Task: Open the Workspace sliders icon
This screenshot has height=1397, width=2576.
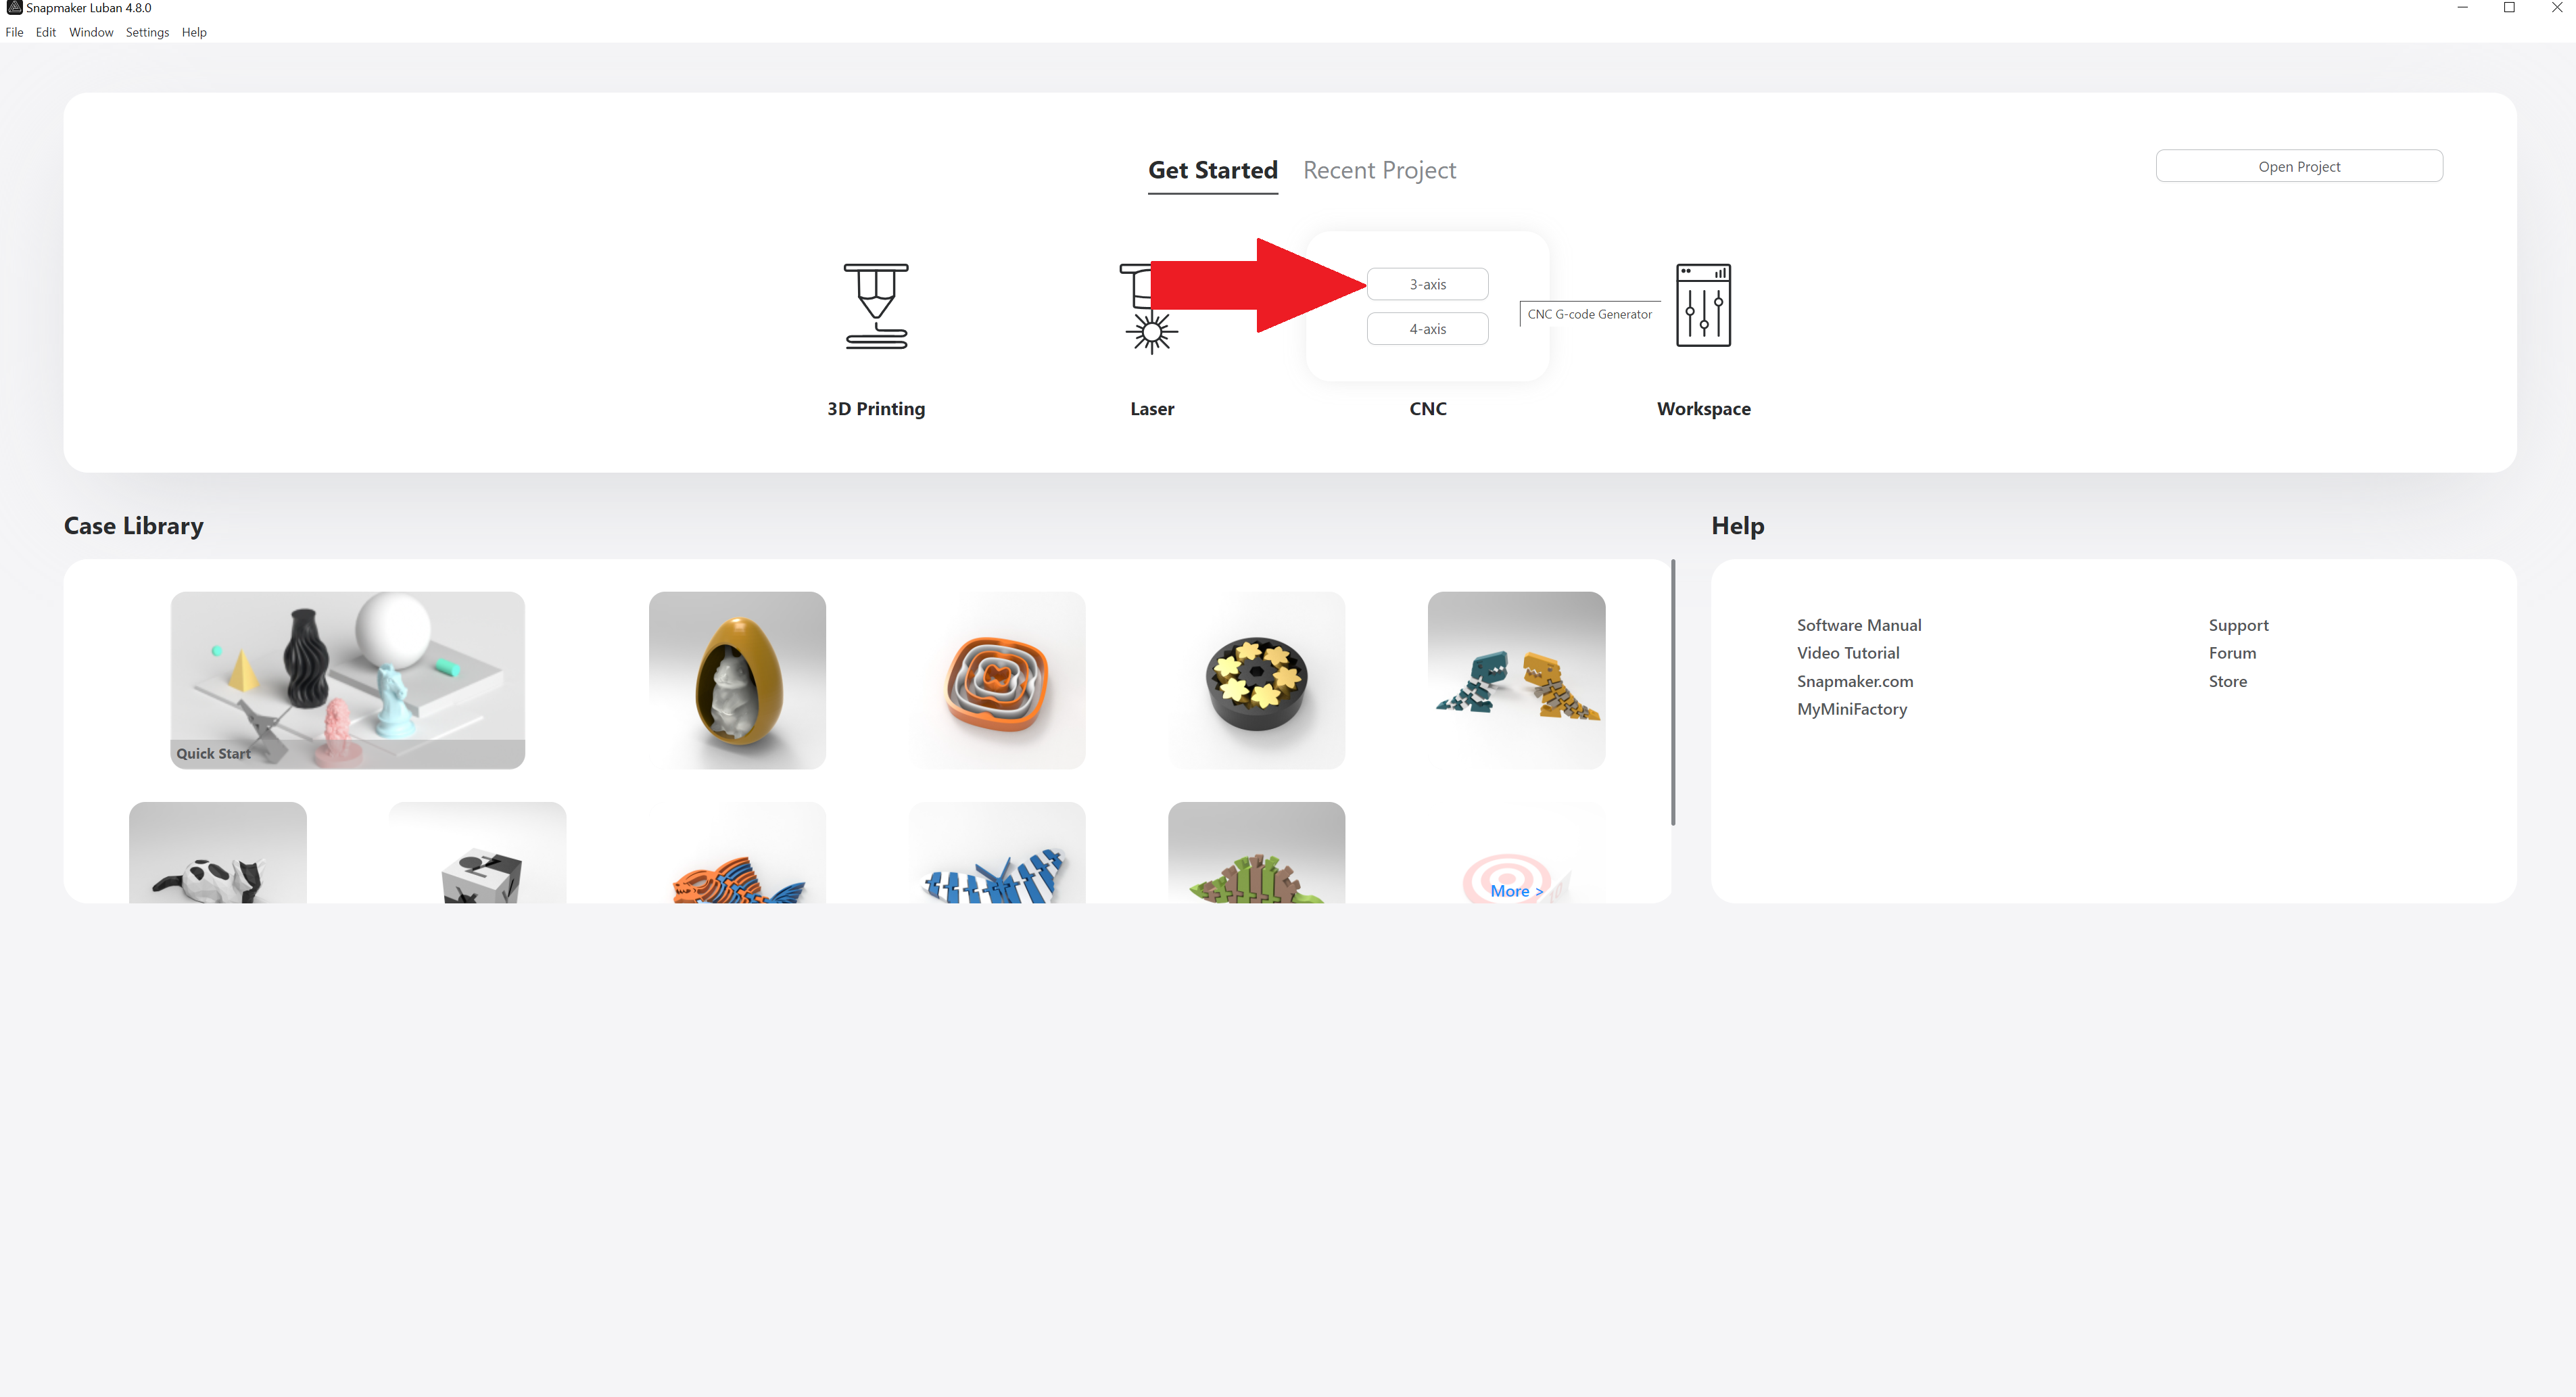Action: point(1703,305)
